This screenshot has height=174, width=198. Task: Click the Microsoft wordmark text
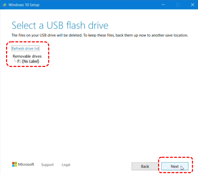tap(26, 164)
